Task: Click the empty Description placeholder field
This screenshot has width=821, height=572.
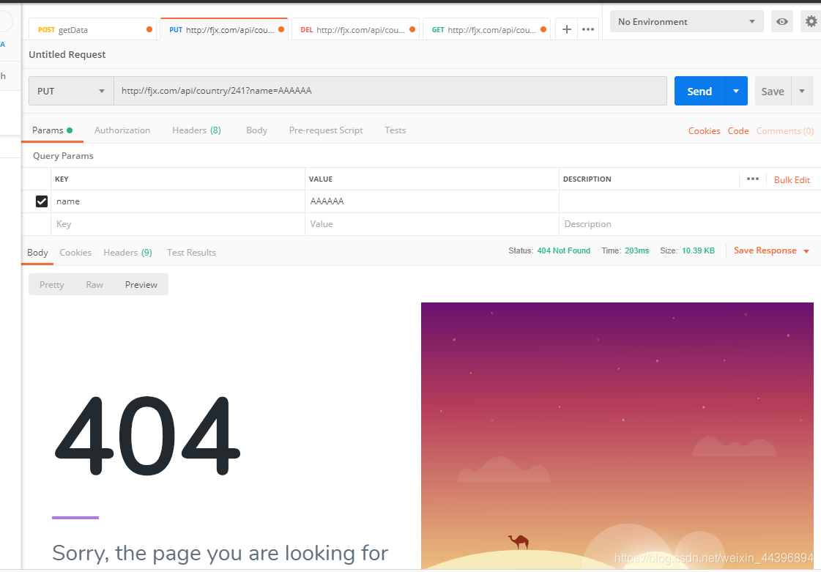Action: pos(690,224)
